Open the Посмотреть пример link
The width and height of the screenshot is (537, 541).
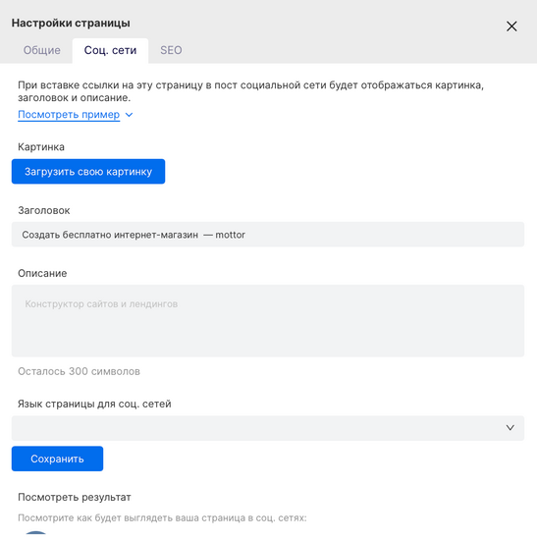coord(69,114)
